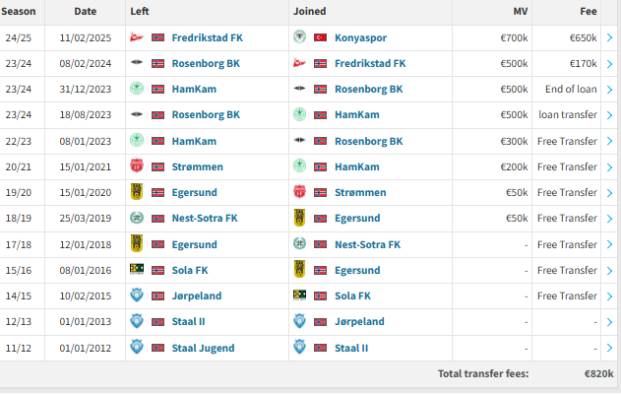Screen dimensions: 621x394
Task: Click Rosenborg BK crest in Left column, 23/24 row dated 08/02/2024
Action: point(137,63)
